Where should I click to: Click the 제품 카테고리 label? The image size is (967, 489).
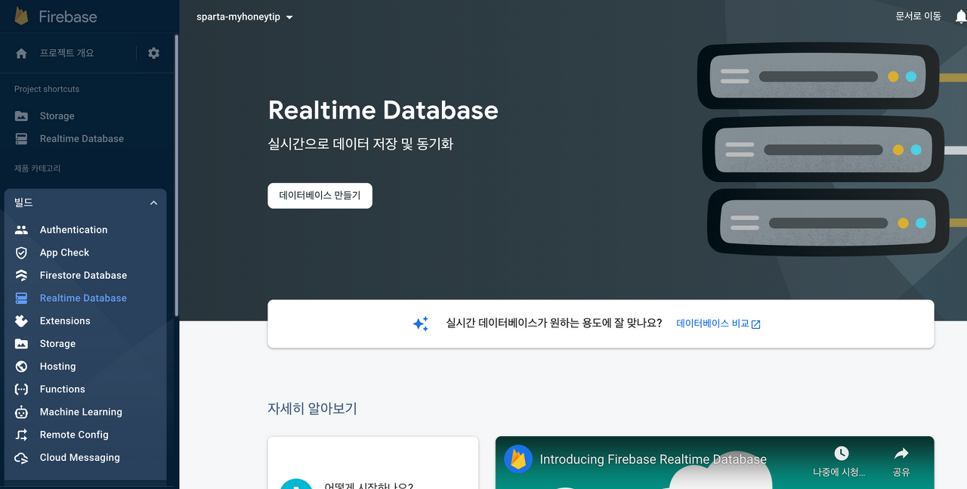click(37, 168)
